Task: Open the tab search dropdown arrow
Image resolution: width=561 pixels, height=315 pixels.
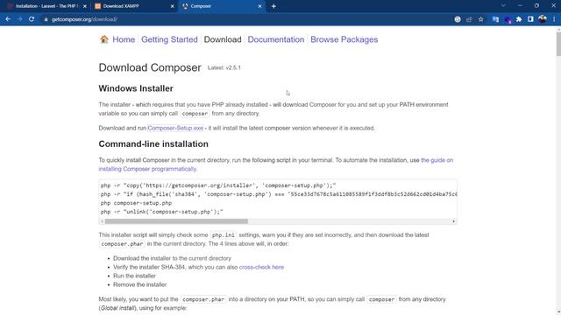Action: (503, 6)
